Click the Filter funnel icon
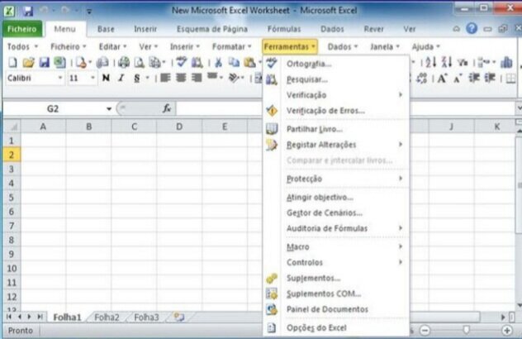Image resolution: width=522 pixels, height=339 pixels. (463, 62)
